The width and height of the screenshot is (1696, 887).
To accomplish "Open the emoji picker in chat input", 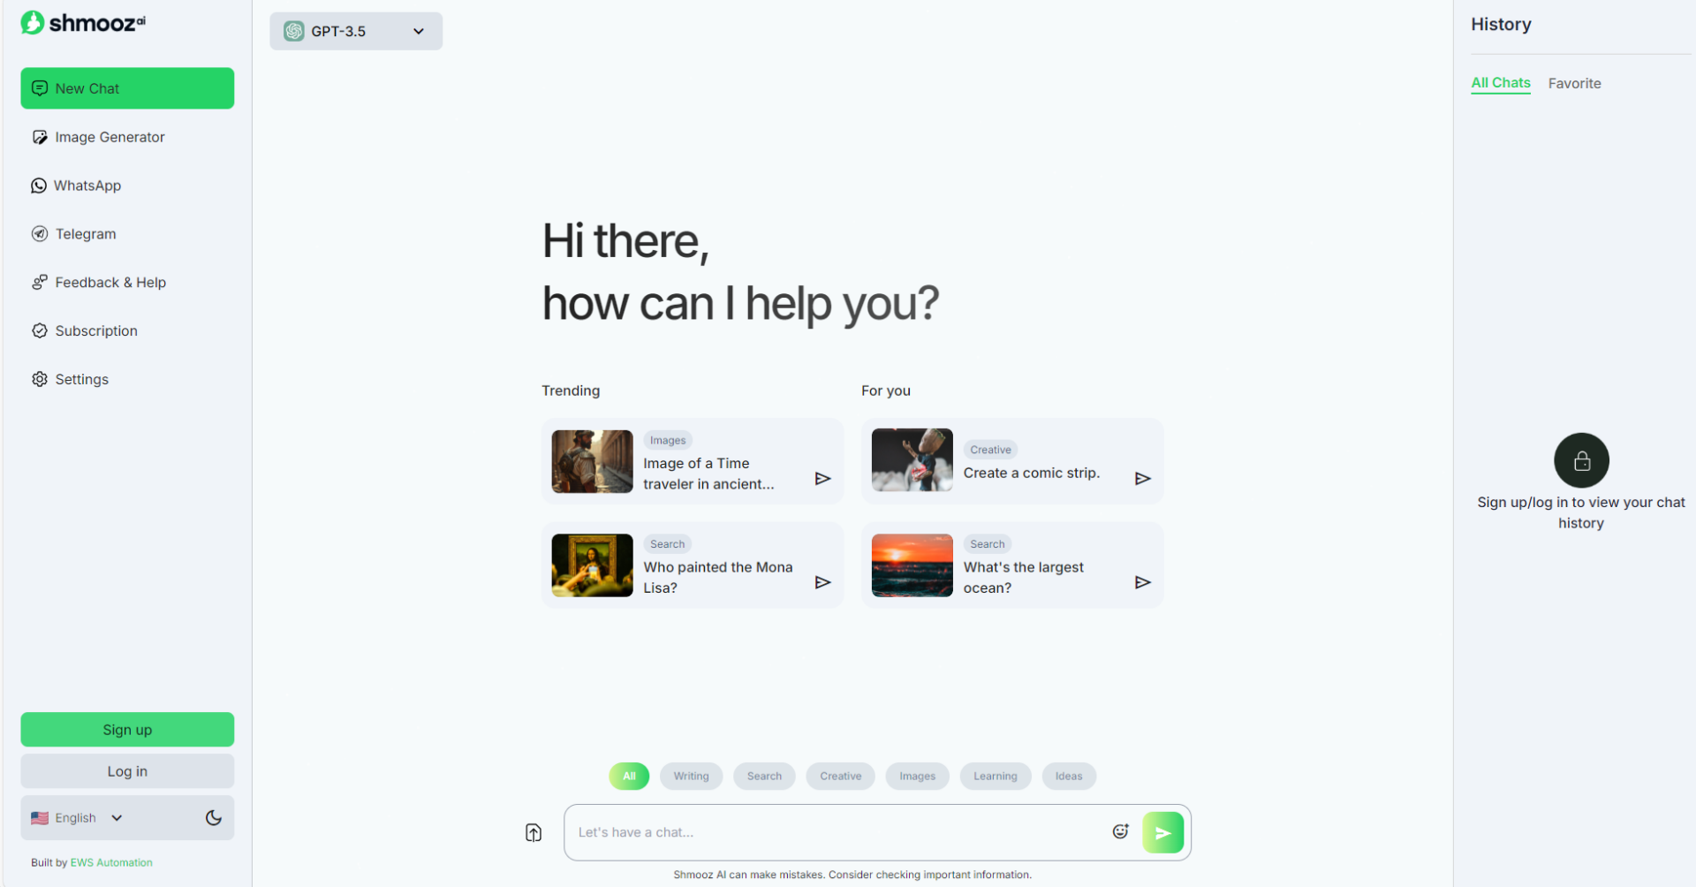I will [x=1120, y=831].
